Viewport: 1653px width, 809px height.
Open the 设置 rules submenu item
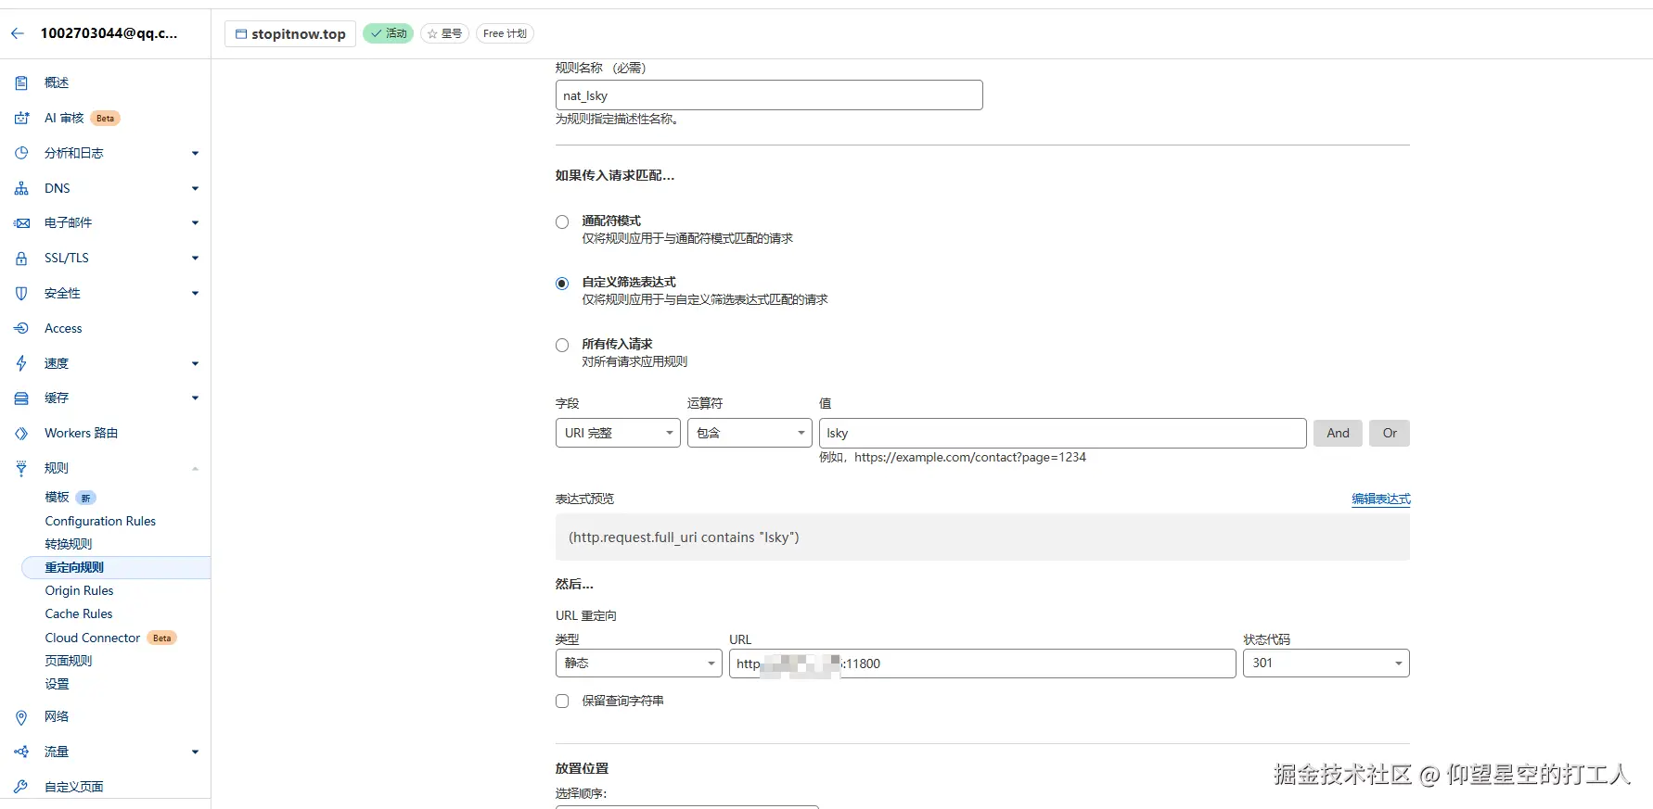(57, 684)
